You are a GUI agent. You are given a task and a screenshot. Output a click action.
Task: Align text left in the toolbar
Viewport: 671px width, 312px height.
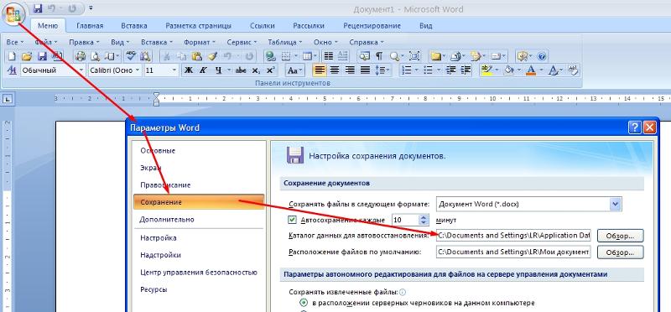pos(320,70)
